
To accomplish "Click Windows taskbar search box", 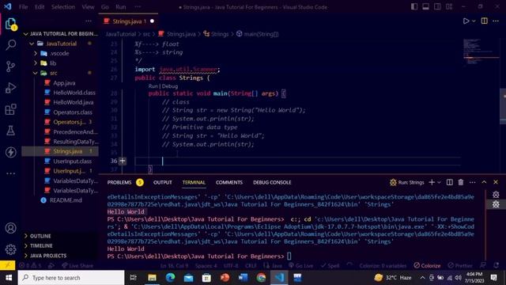I will [x=71, y=278].
